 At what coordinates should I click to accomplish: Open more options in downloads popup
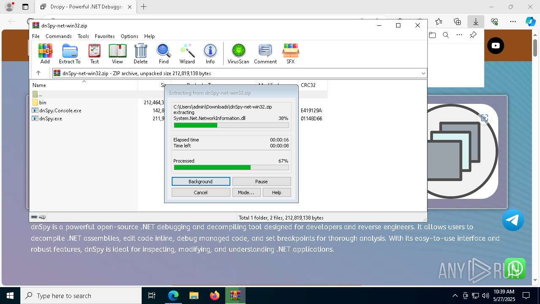[x=459, y=35]
